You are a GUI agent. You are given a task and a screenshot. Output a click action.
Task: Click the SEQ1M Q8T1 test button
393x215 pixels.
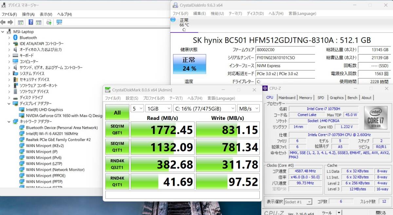pos(117,130)
